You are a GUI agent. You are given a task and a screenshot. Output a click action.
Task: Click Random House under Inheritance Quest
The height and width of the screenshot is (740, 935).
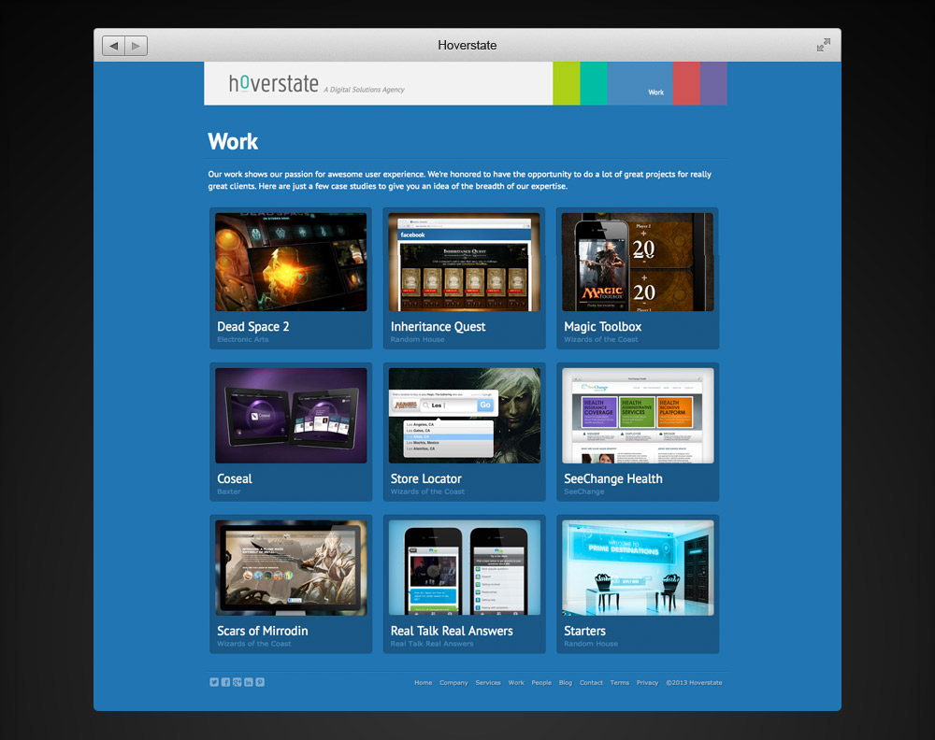pyautogui.click(x=417, y=339)
